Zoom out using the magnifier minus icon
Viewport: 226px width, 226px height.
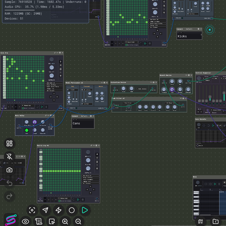click(78, 222)
